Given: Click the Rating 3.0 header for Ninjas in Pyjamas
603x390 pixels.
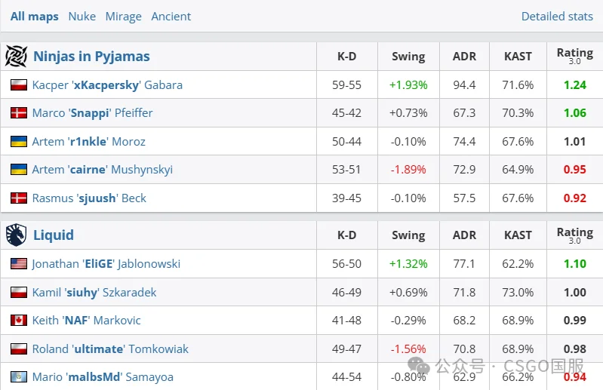Looking at the screenshot, I should 574,56.
